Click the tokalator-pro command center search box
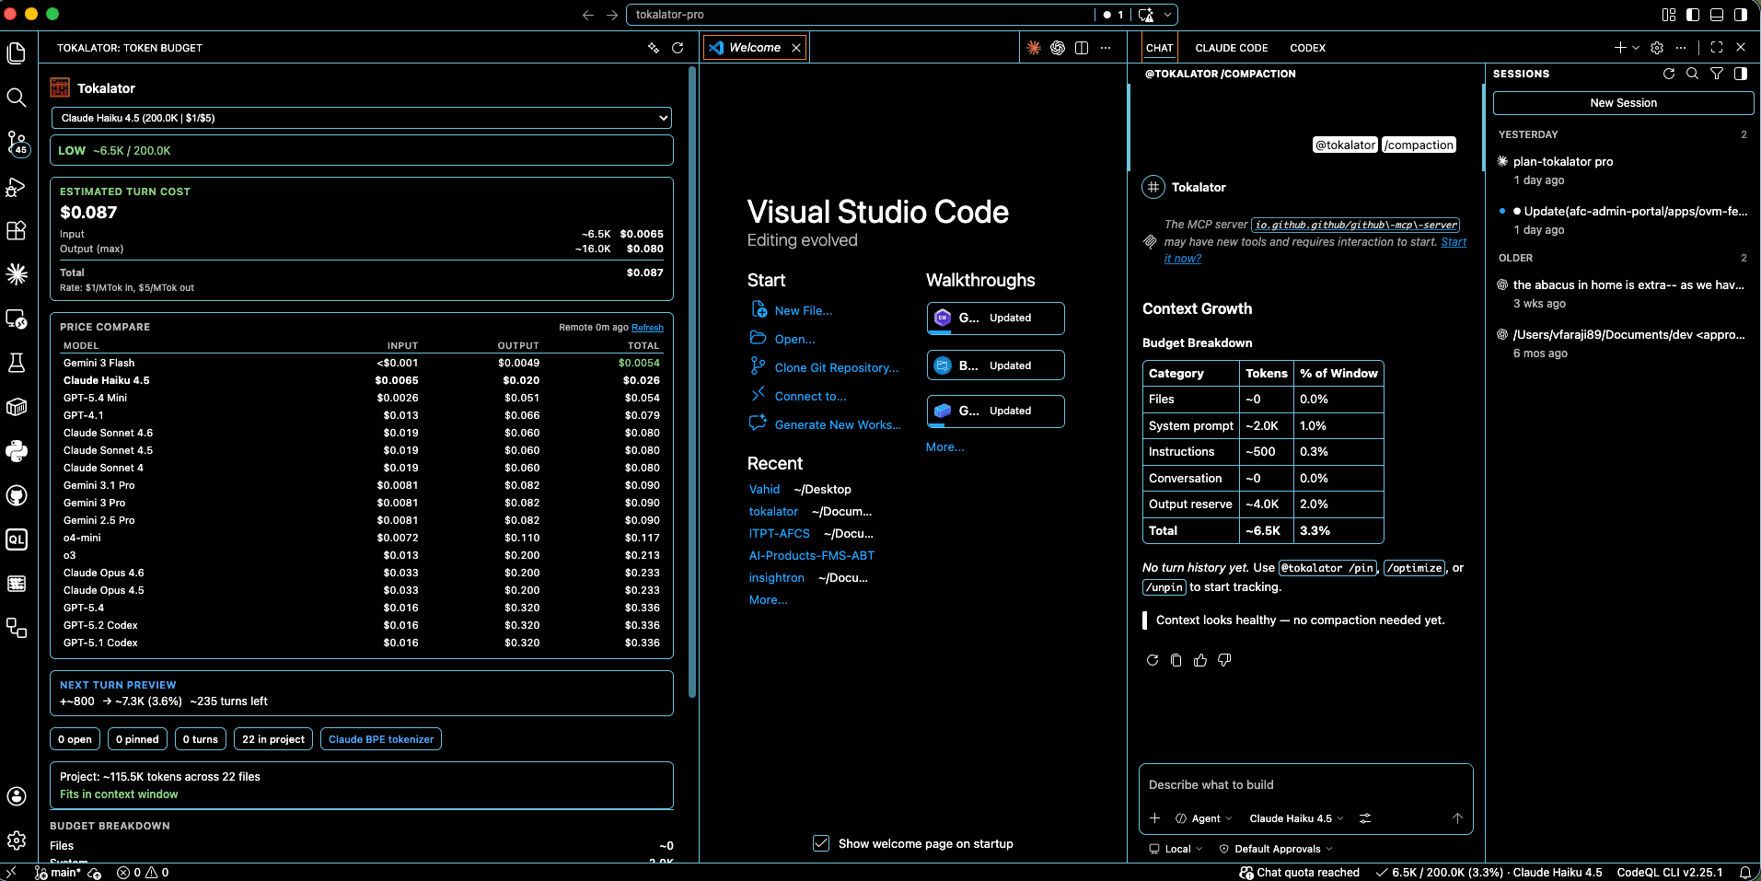 pyautogui.click(x=860, y=15)
